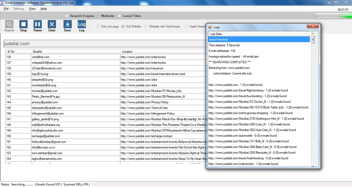352x187 pixels.
Task: Select Search Engine source option
Action: (80, 16)
